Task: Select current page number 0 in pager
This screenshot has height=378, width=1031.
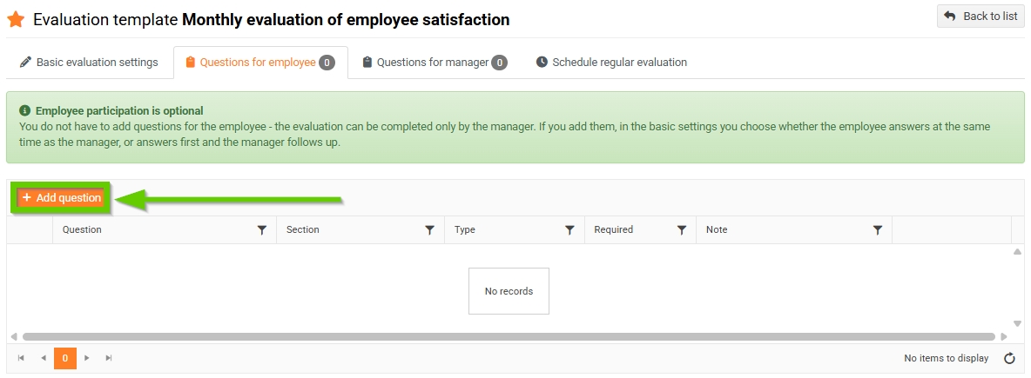Action: click(x=65, y=358)
